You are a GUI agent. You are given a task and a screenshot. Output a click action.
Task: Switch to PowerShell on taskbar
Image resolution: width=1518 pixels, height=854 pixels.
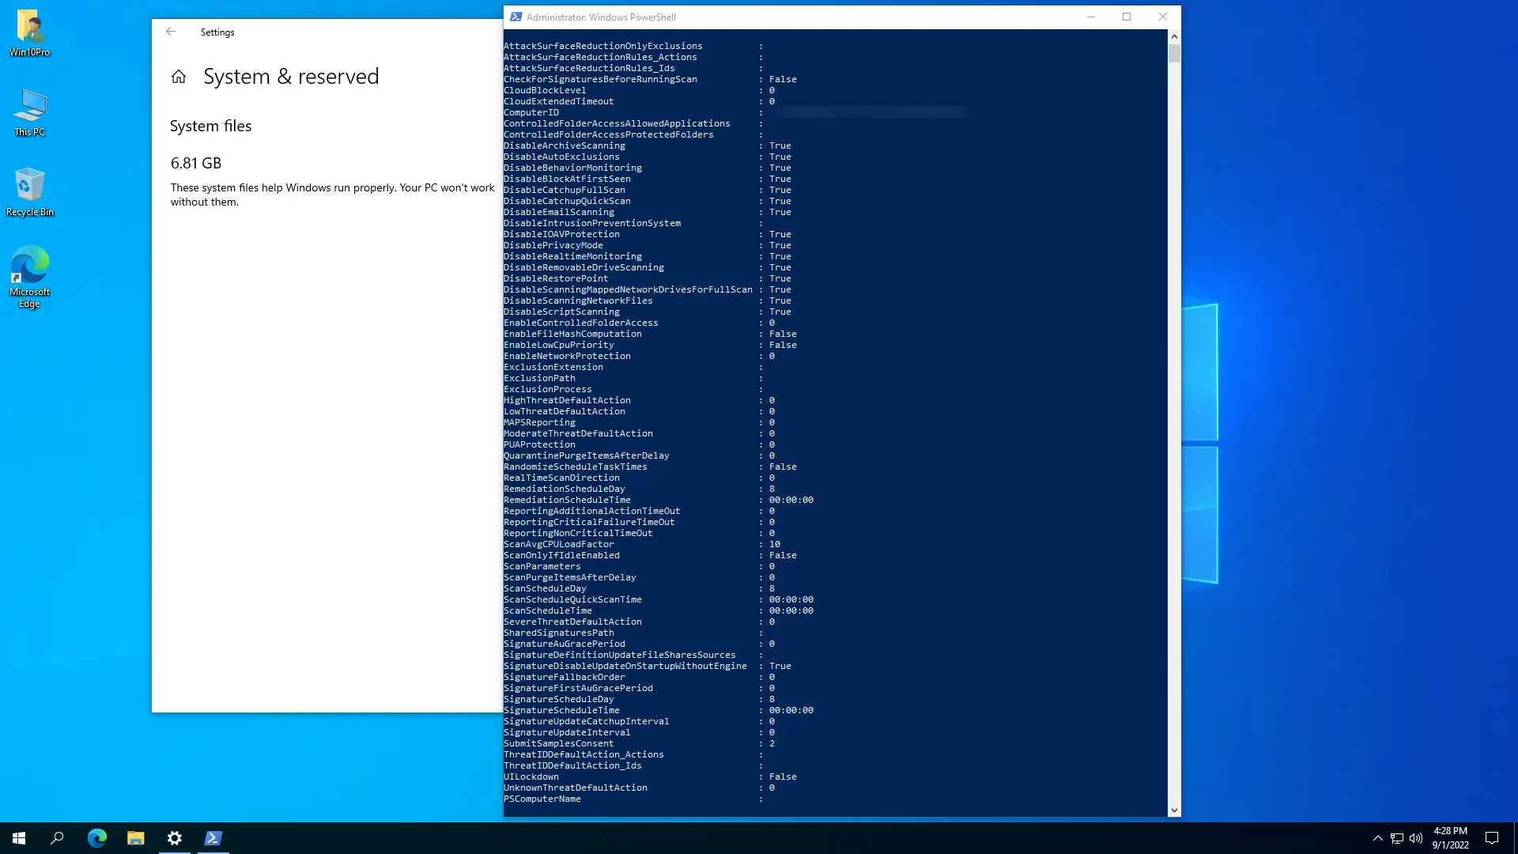pyautogui.click(x=213, y=838)
